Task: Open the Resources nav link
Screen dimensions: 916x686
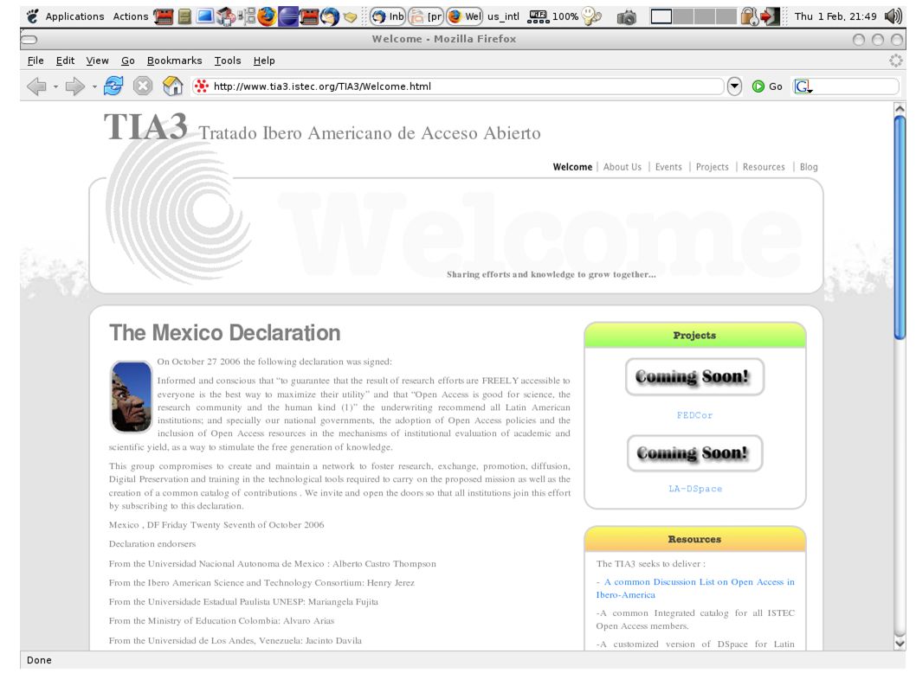Action: tap(764, 167)
